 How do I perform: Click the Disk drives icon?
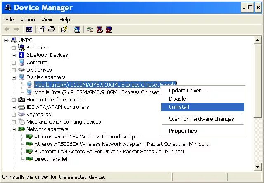21,70
